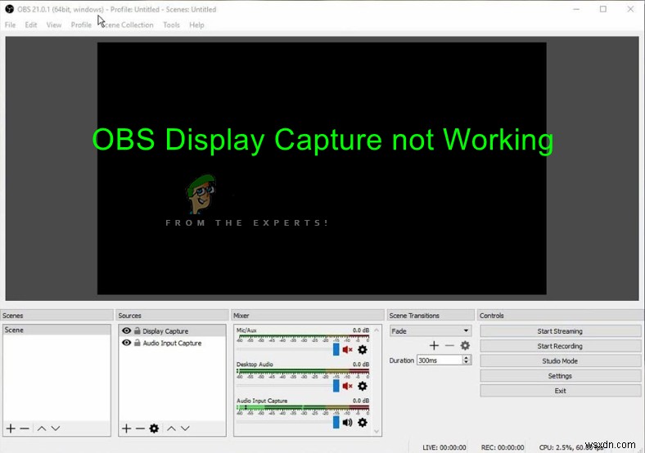This screenshot has height=453, width=645.
Task: Move source down in Sources list
Action: click(x=186, y=428)
